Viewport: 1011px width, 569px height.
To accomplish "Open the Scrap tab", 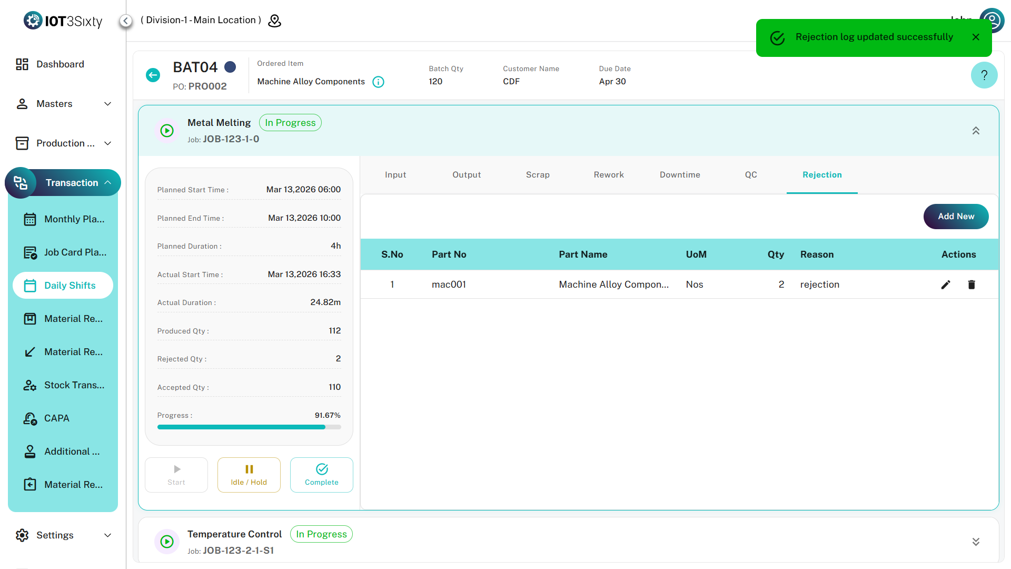I will coord(538,175).
